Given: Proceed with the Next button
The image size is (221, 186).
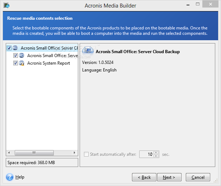Looking at the screenshot, I should (169, 177).
